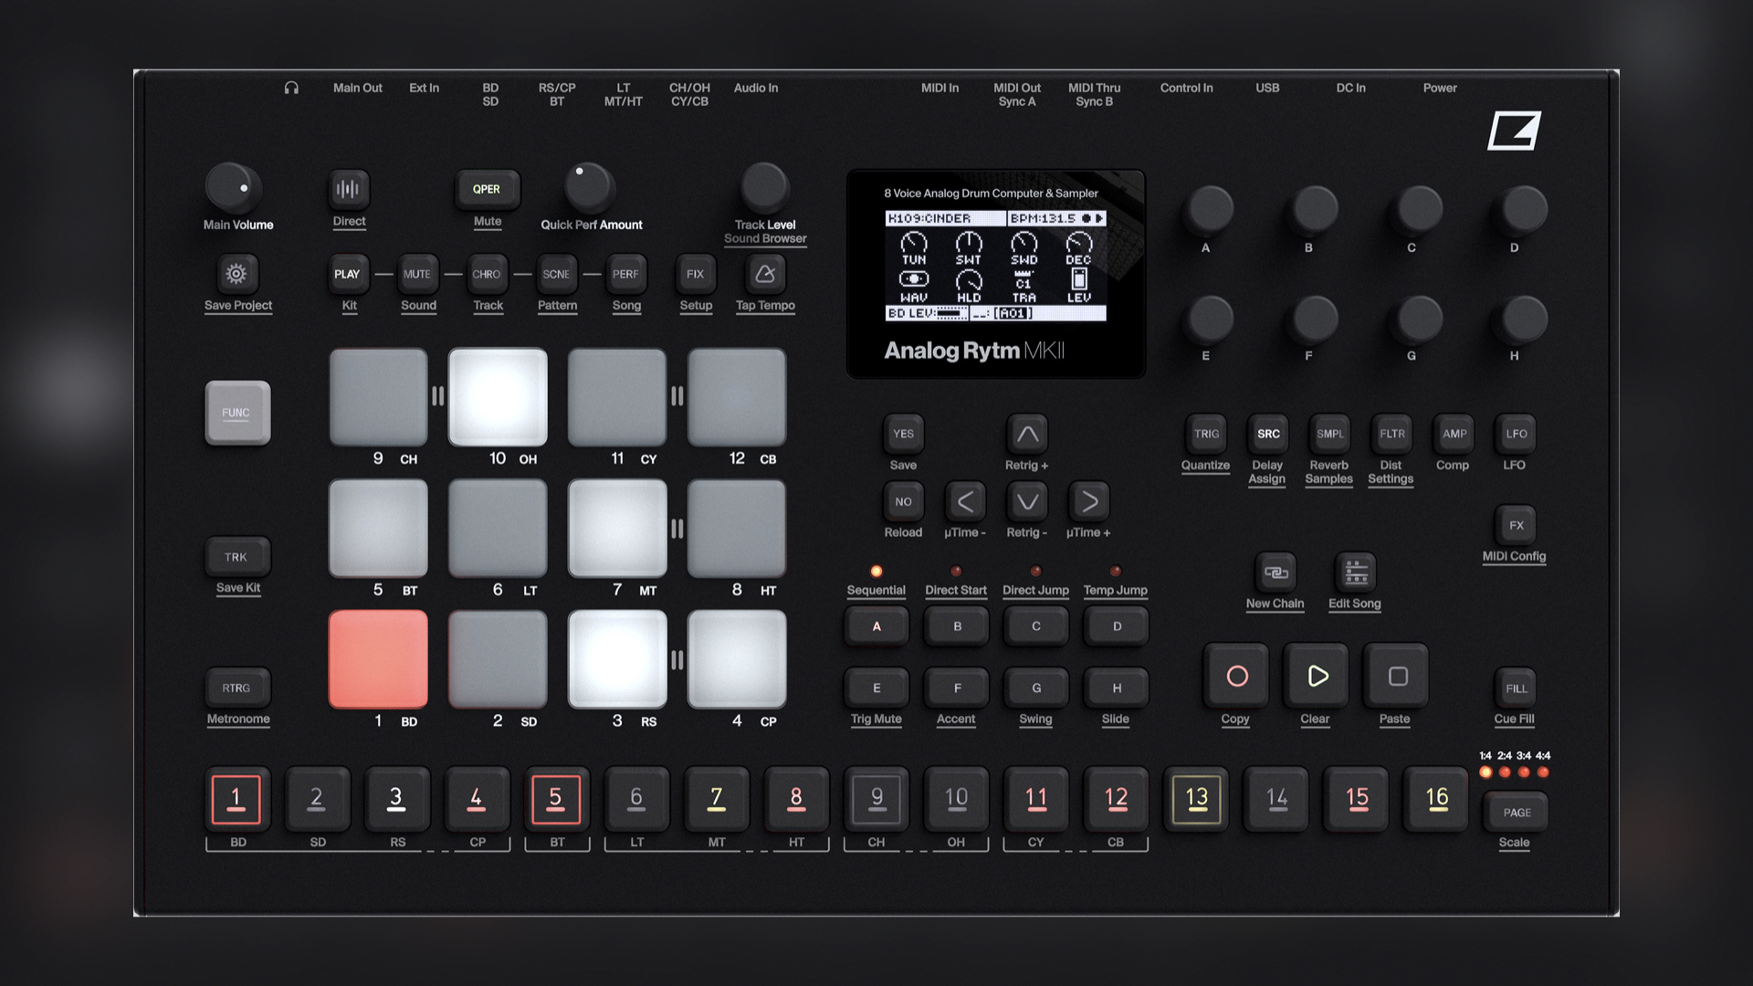Image resolution: width=1753 pixels, height=986 pixels.
Task: Hit pad 7 MT
Action: 617,529
